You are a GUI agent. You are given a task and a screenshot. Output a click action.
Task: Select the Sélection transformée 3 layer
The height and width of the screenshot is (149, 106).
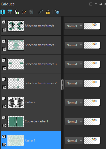coord(31,64)
